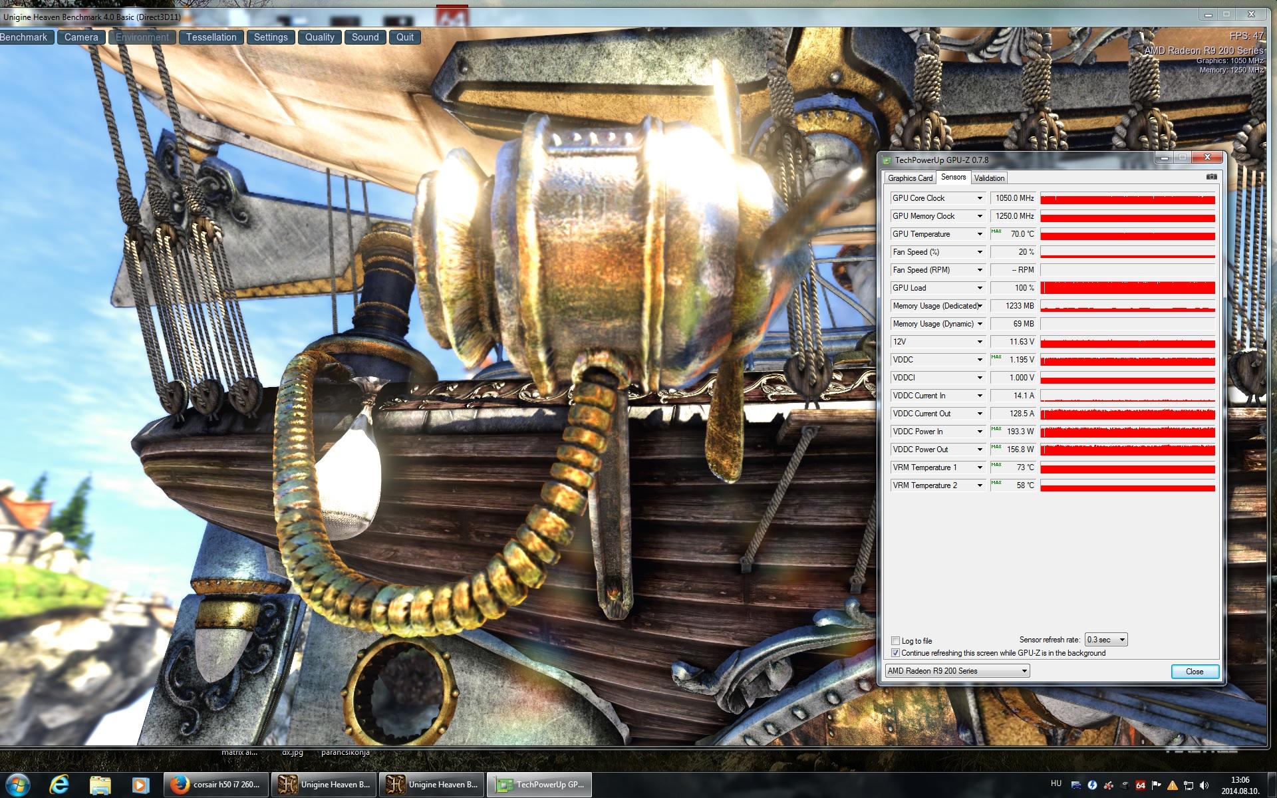
Task: Click VDDC Current Out 128.5 A value
Action: (x=1013, y=414)
